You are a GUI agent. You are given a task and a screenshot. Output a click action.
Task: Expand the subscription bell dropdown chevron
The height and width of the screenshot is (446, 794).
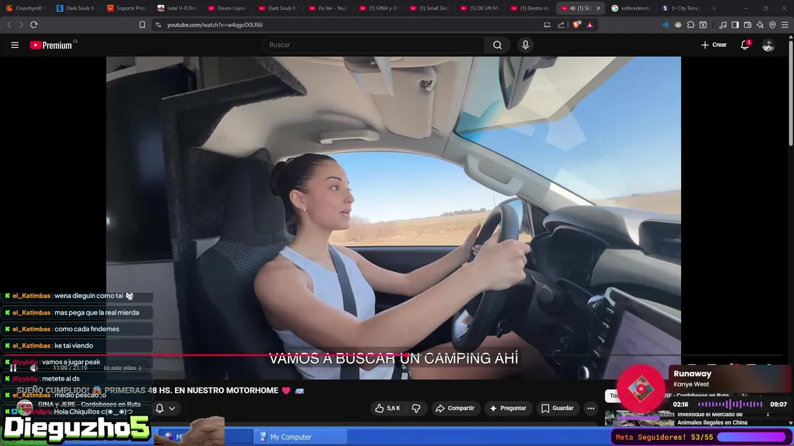[x=172, y=408]
